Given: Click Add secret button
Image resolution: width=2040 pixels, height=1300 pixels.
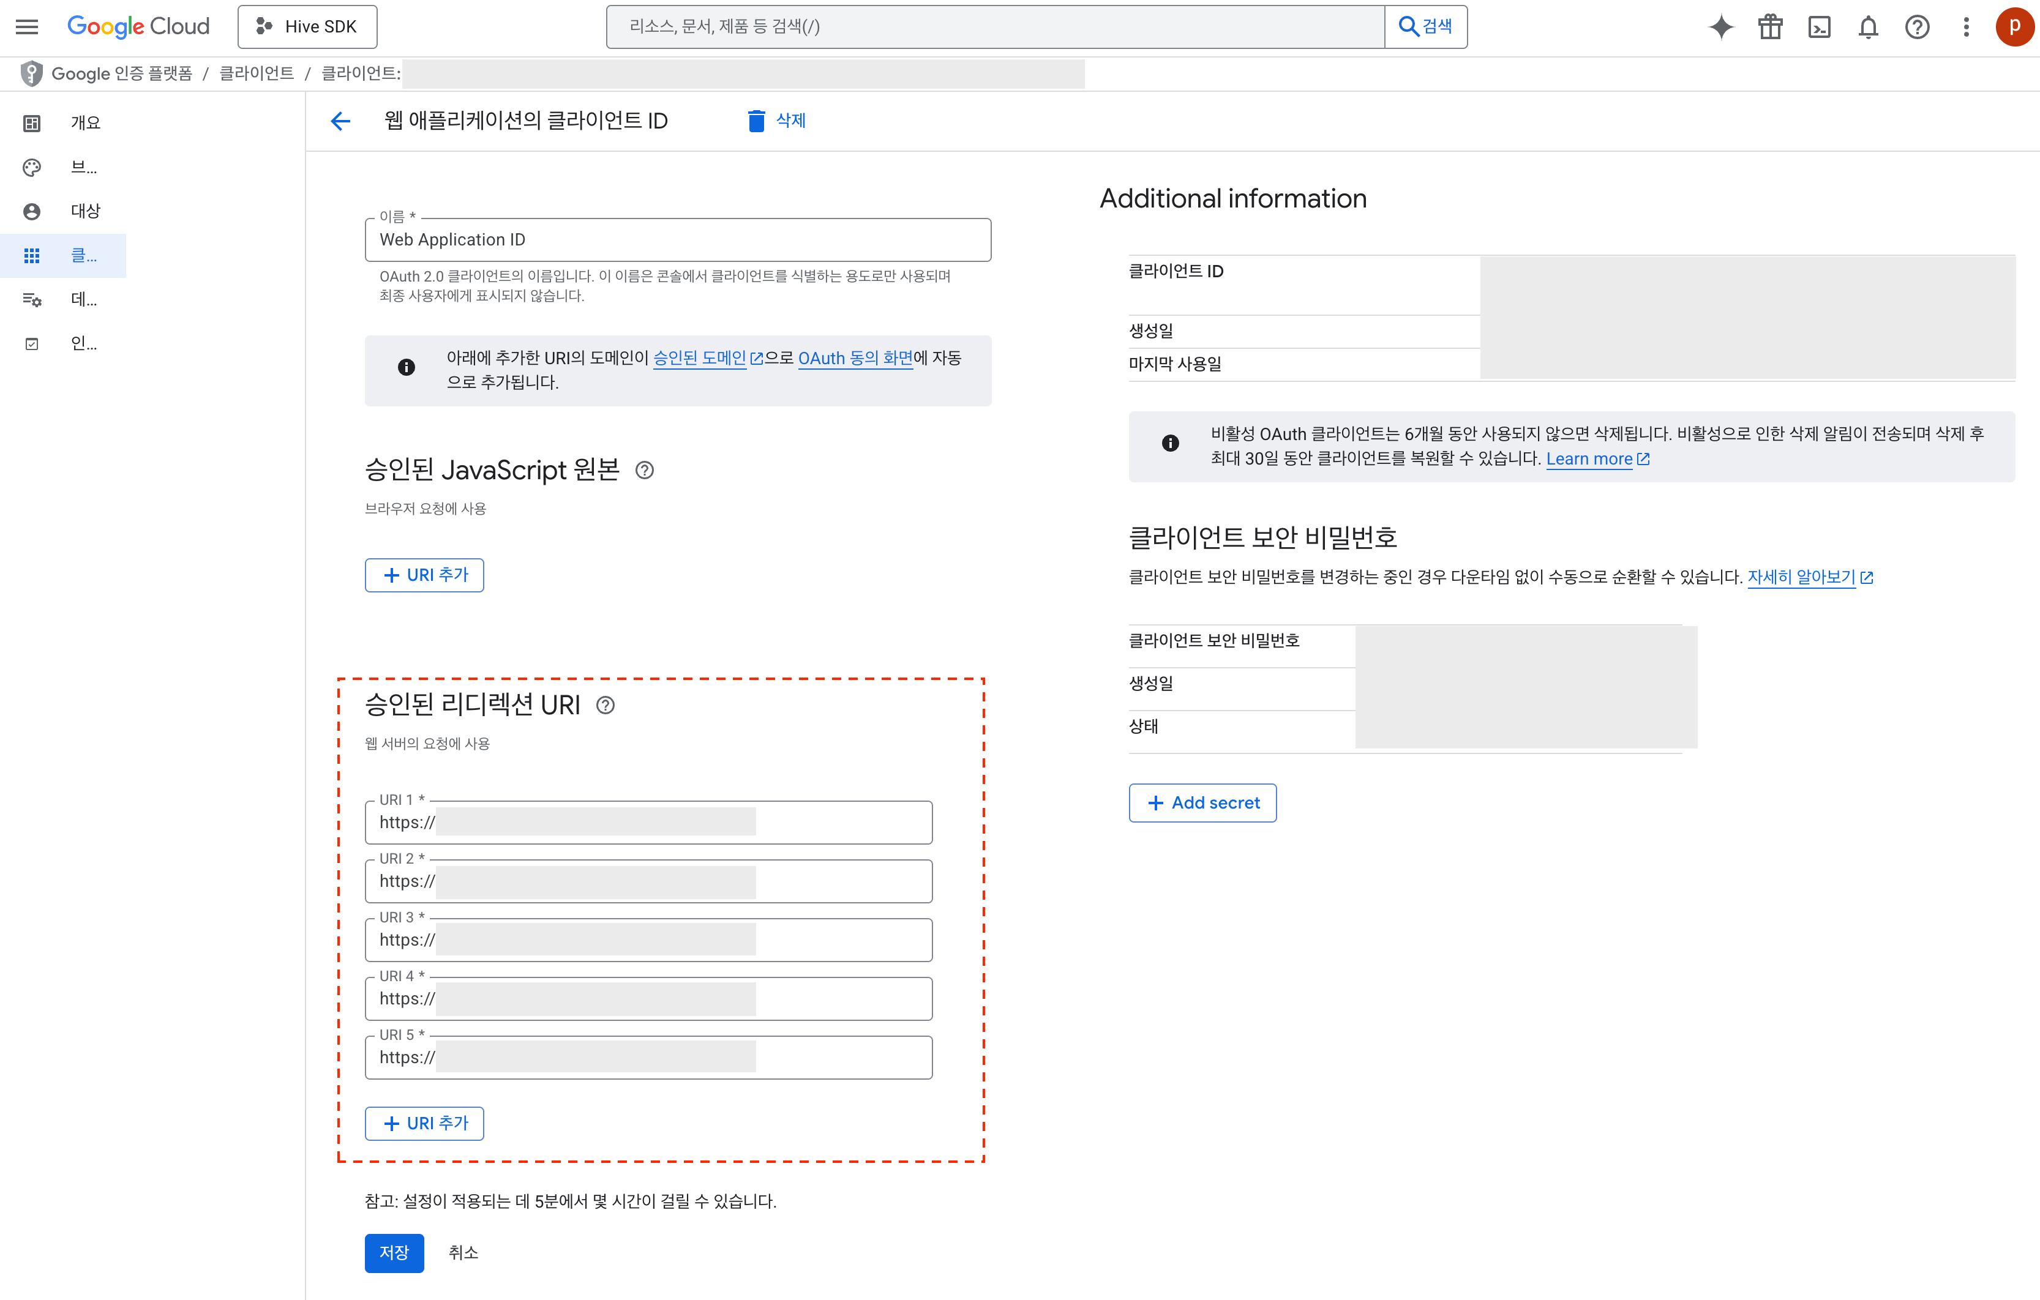Looking at the screenshot, I should 1202,802.
